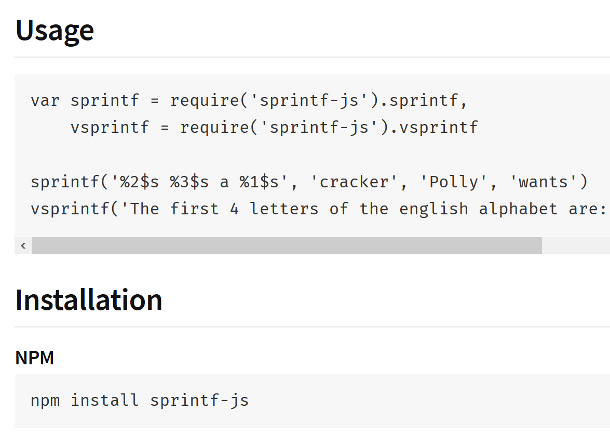The height and width of the screenshot is (438, 610).
Task: Click 'require' on the first code line
Action: (x=205, y=100)
